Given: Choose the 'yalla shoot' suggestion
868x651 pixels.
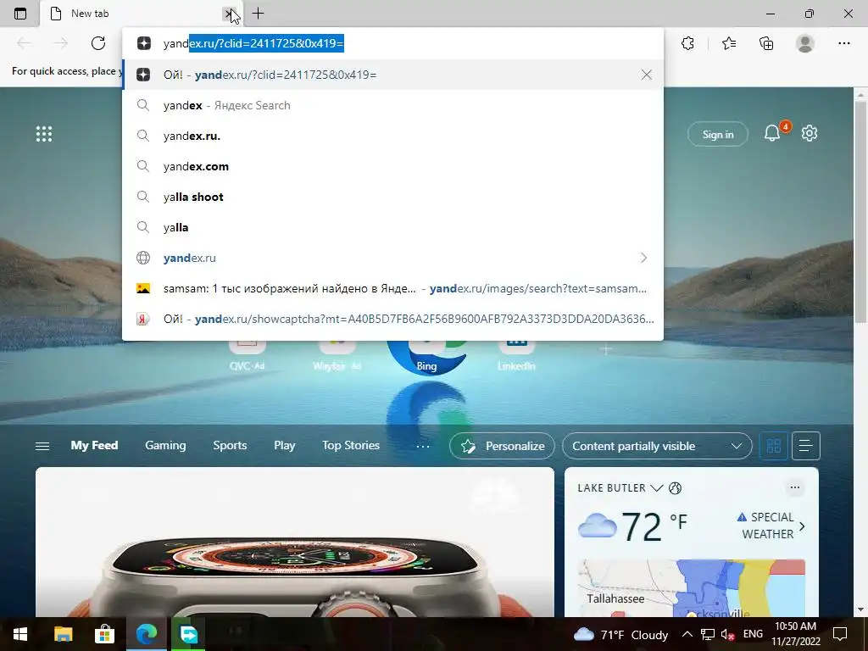Looking at the screenshot, I should [392, 197].
